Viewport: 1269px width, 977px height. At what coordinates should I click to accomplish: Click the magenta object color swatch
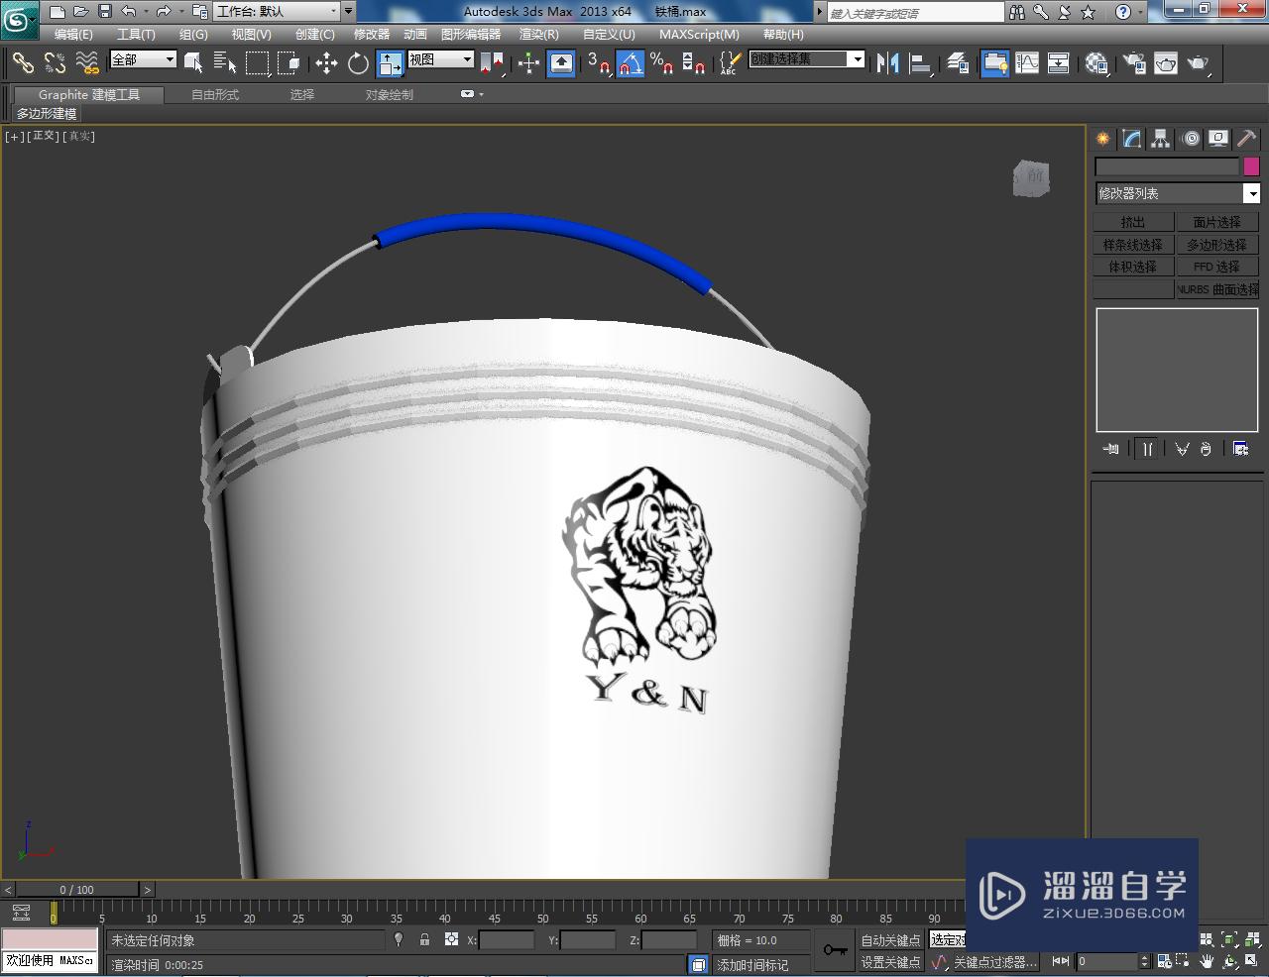tap(1251, 166)
